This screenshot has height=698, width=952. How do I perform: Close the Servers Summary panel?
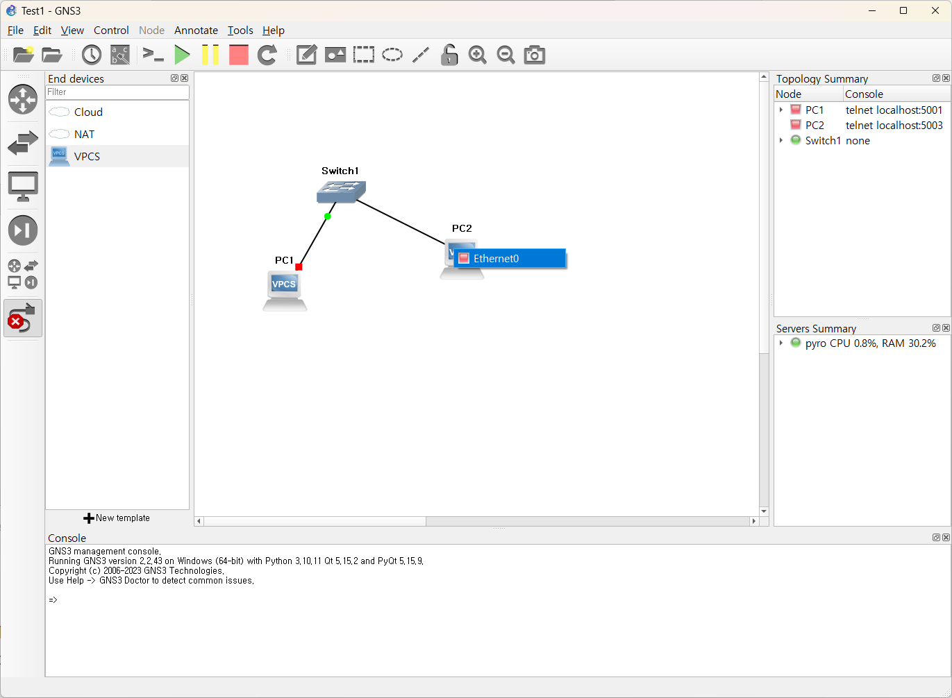(x=946, y=327)
